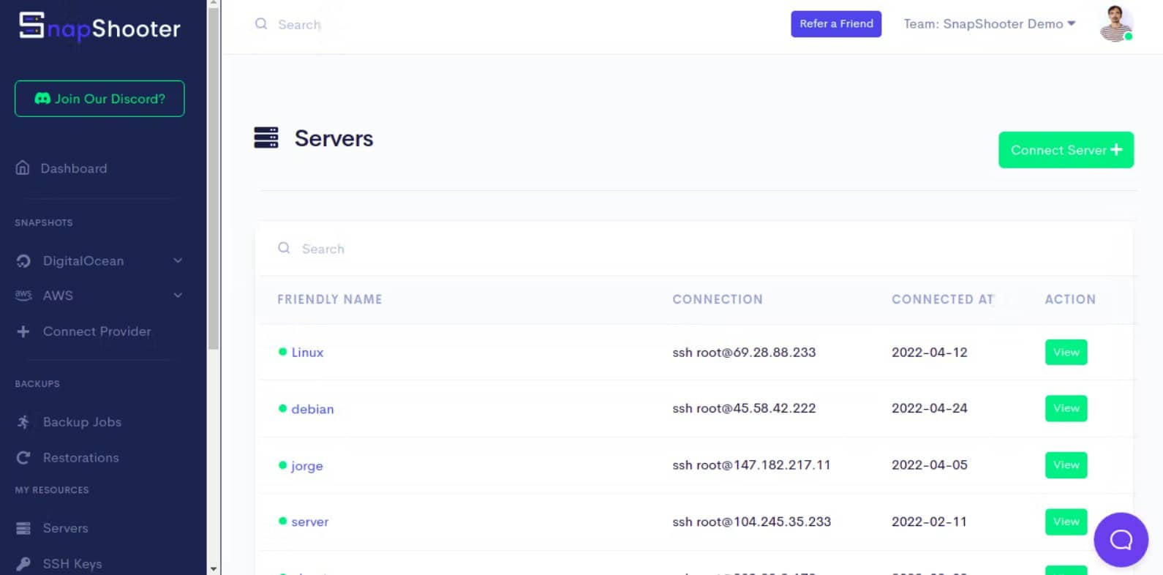Click the Restorations circular arrow icon
Screen dimensions: 1163x575
click(23, 457)
